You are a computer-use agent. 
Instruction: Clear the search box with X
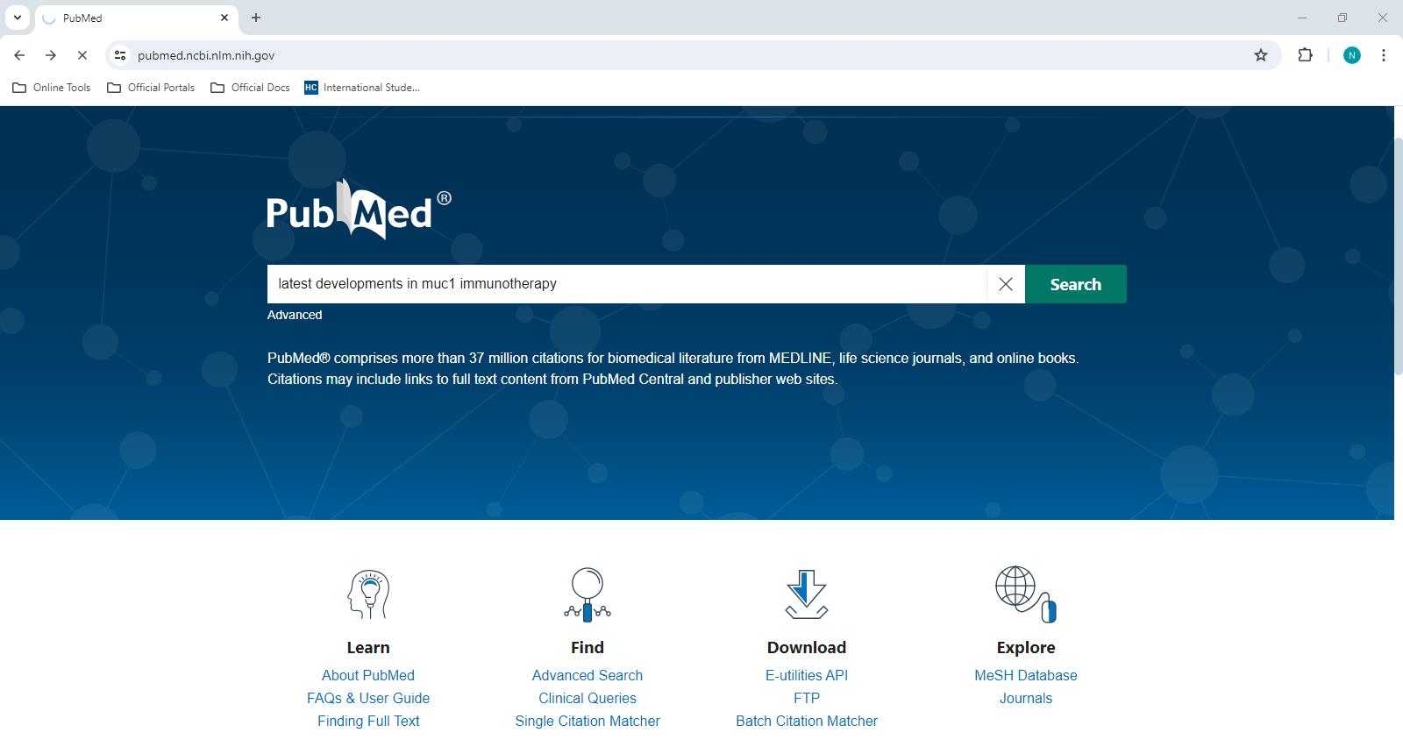click(1006, 284)
